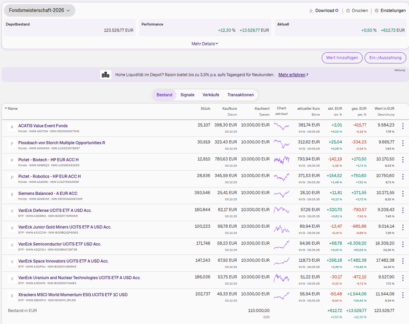Image resolution: width=409 pixels, height=324 pixels.
Task: Open VanEck Junior Gold Miners ETF link
Action: [x=65, y=227]
